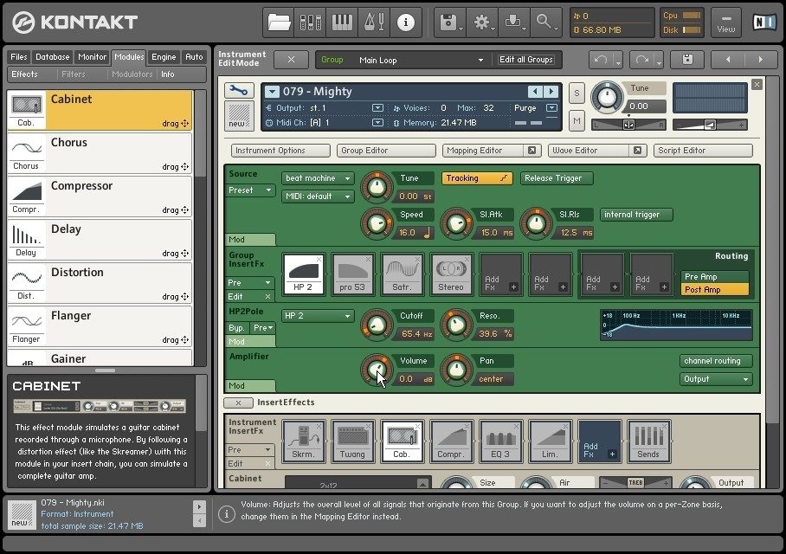
Task: Open the Output st. 1 dropdown arrow
Action: [378, 108]
